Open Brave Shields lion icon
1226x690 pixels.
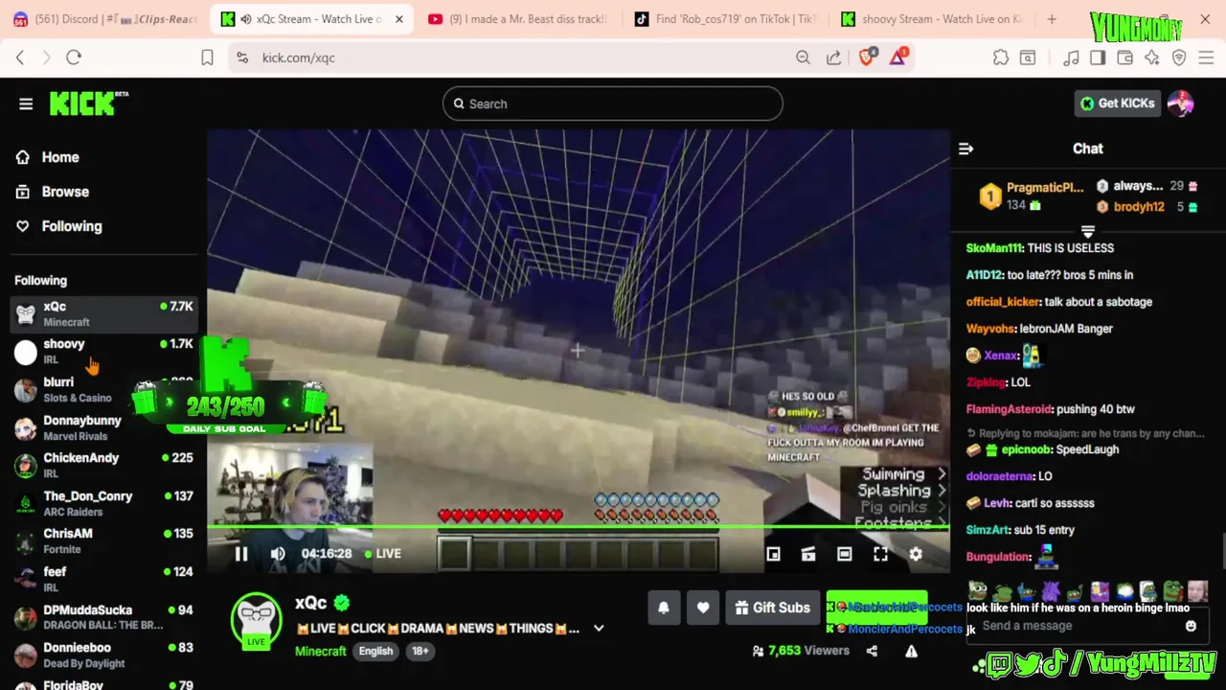point(867,57)
